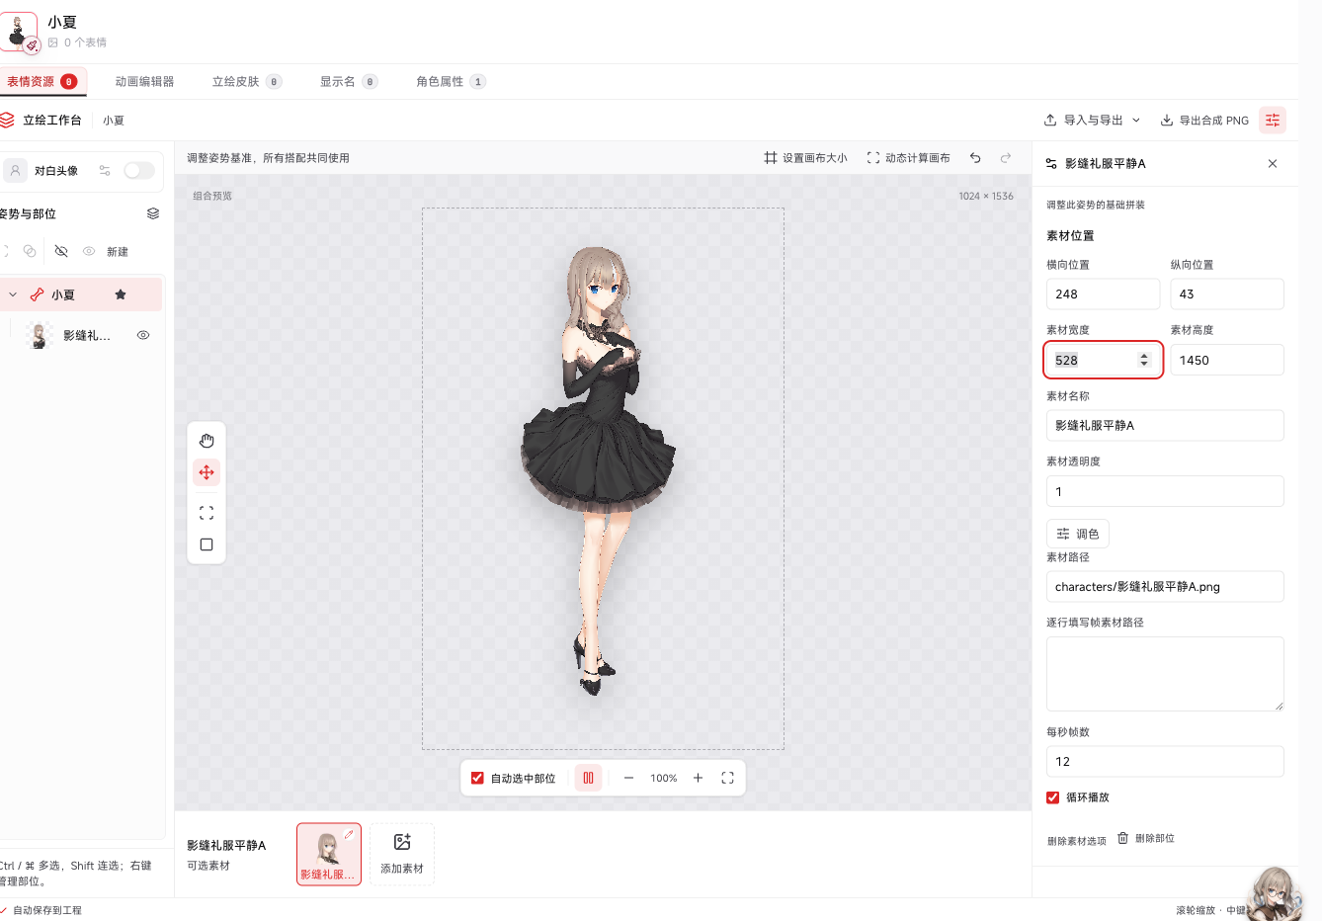
Task: Select the hand pan tool
Action: pos(207,441)
